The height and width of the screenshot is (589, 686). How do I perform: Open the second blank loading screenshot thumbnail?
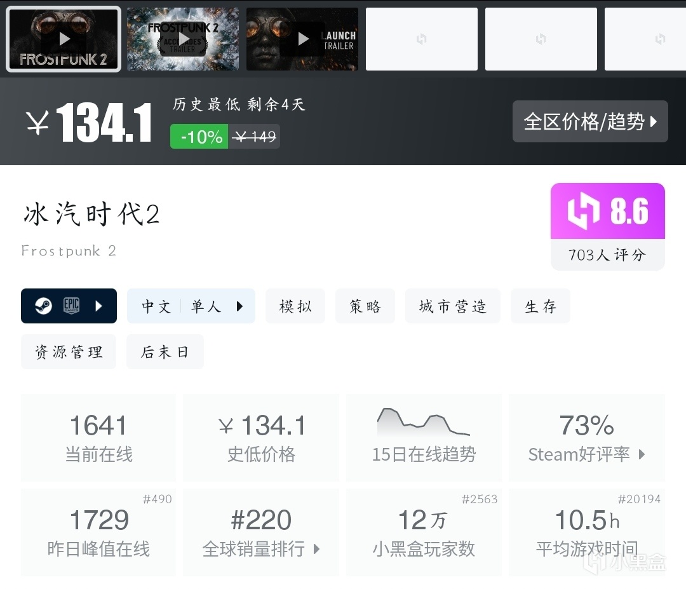pos(541,39)
